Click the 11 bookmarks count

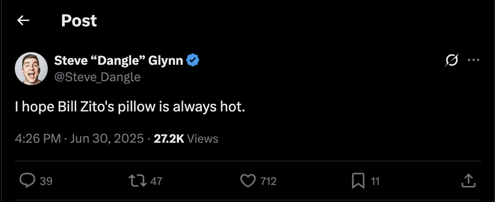pyautogui.click(x=375, y=181)
